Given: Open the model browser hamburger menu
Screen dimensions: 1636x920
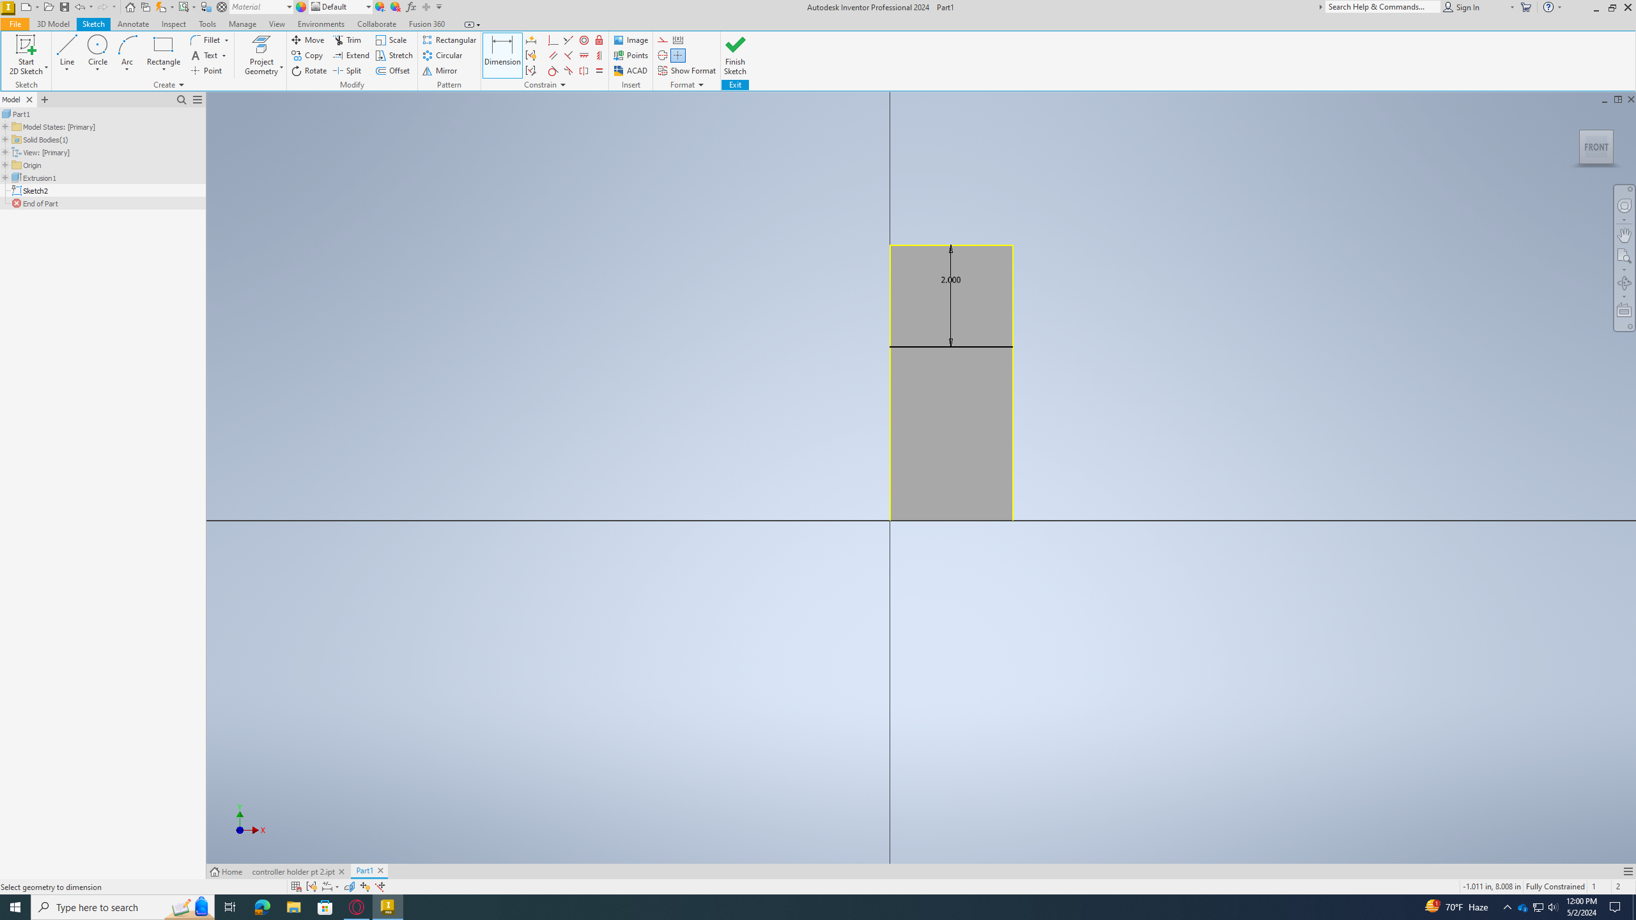Looking at the screenshot, I should 197,100.
